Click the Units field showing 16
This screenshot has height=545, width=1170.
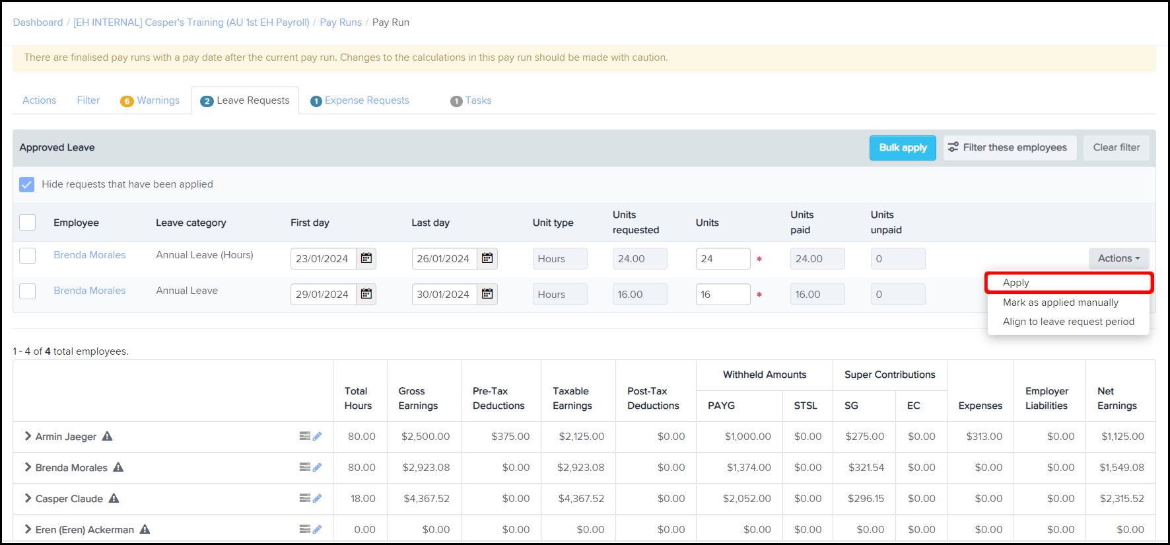[723, 294]
